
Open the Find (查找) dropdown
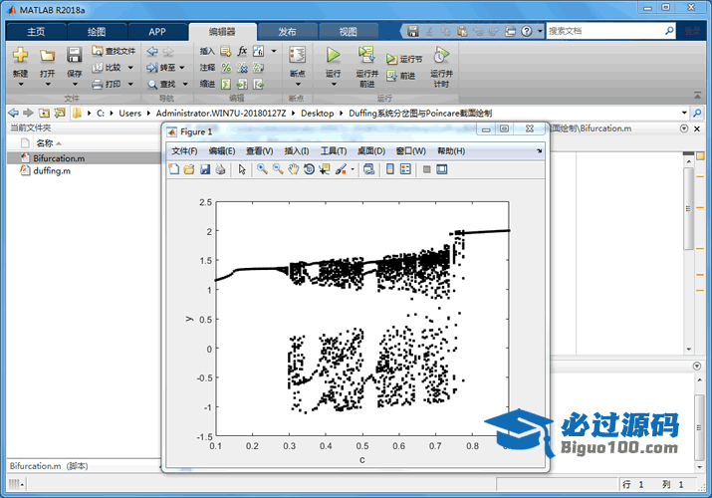185,84
